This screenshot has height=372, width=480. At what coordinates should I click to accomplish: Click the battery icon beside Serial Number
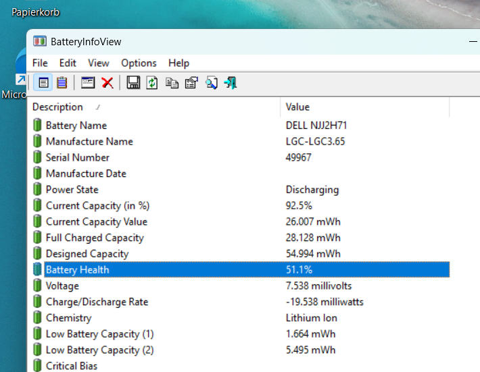(x=37, y=157)
